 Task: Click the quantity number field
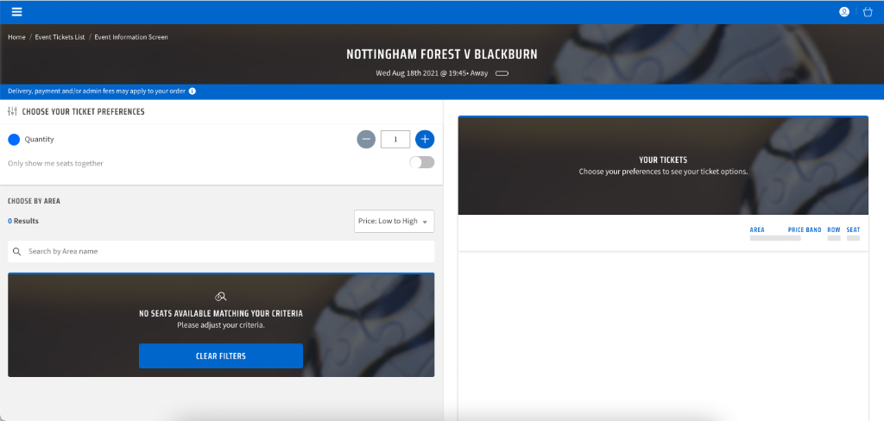point(395,139)
